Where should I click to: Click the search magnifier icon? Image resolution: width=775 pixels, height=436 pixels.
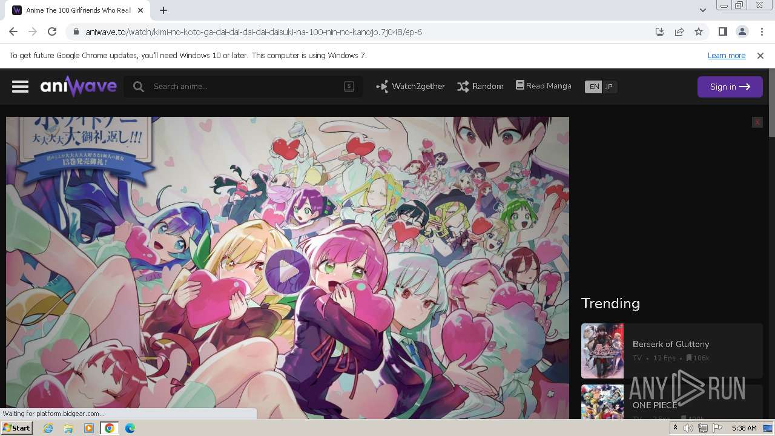139,87
